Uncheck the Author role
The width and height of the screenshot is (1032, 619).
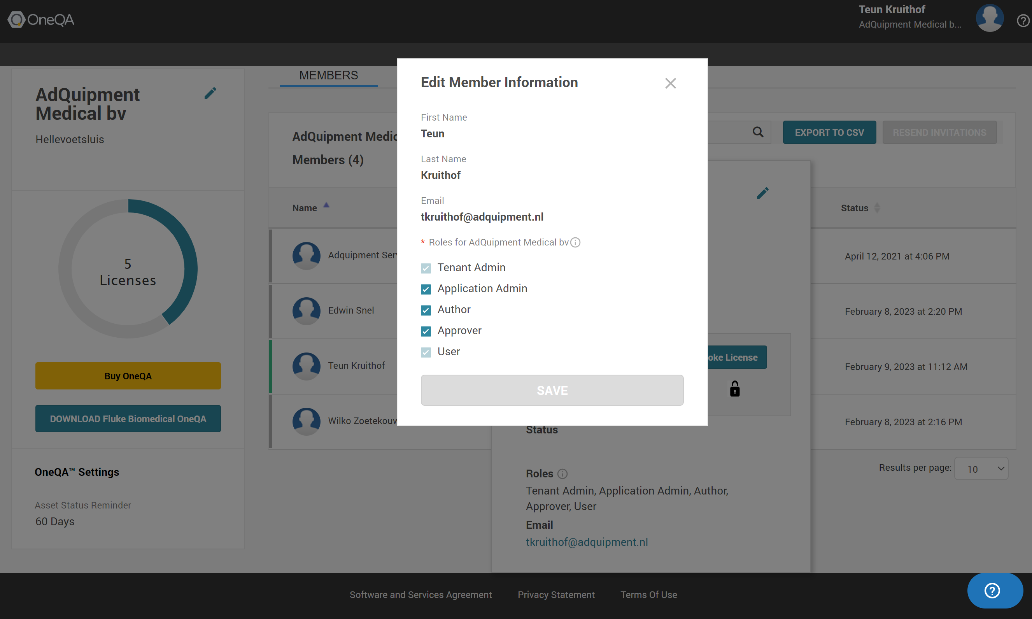pyautogui.click(x=426, y=310)
